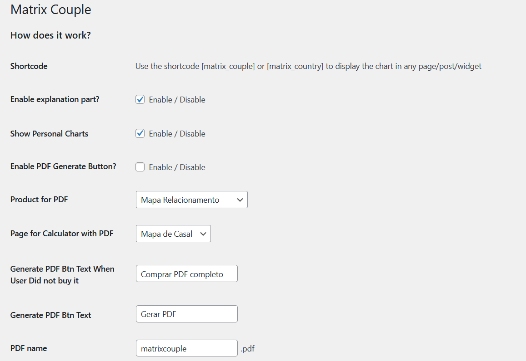Click the Enable / Disable text beside Show Personal Charts
The image size is (526, 361).
(x=177, y=133)
